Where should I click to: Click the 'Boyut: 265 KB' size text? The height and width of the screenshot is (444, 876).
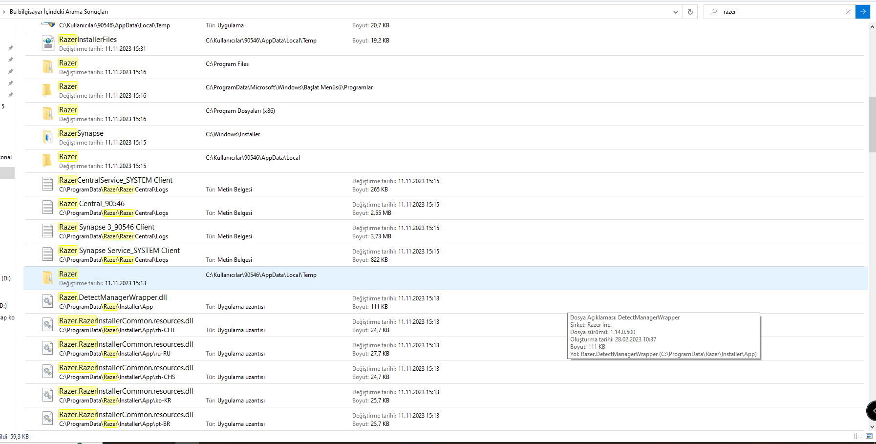[x=370, y=190]
